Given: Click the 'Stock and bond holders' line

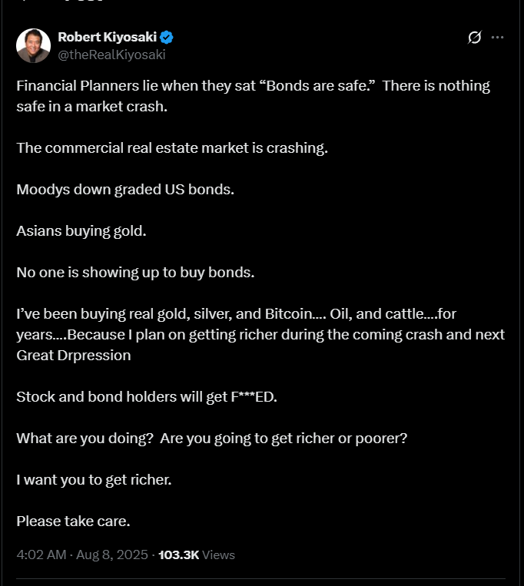Looking at the screenshot, I should [x=147, y=397].
